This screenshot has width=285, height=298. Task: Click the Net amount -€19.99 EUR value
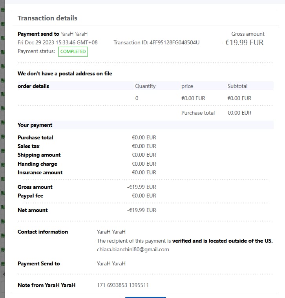(x=142, y=210)
